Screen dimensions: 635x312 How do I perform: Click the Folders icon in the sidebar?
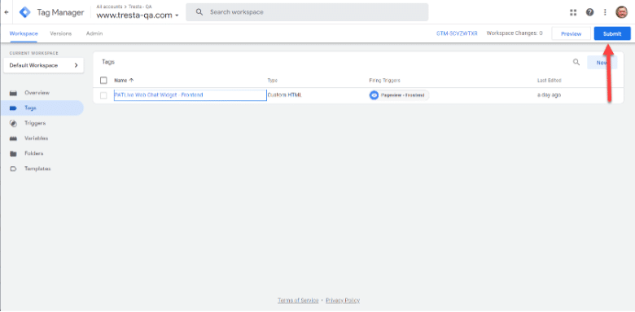(13, 154)
